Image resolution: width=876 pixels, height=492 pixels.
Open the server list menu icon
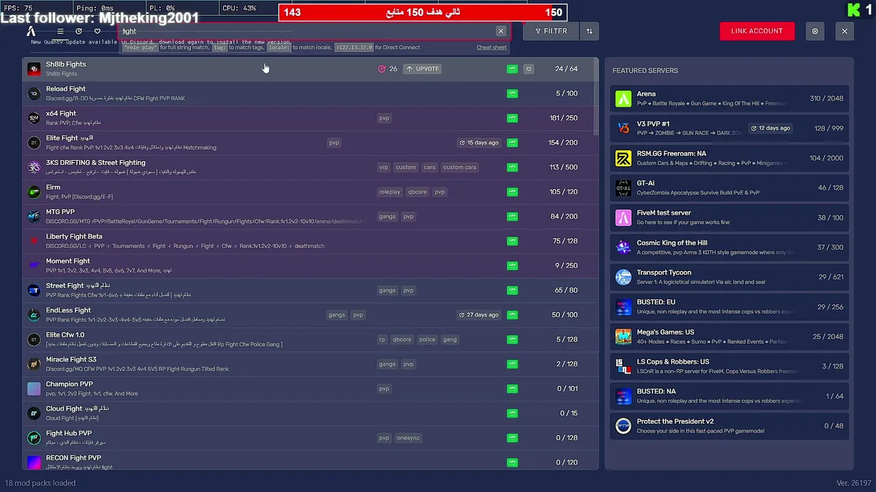(x=60, y=31)
